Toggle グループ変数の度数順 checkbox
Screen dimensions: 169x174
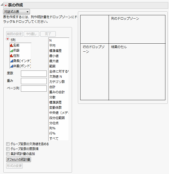point(8,149)
